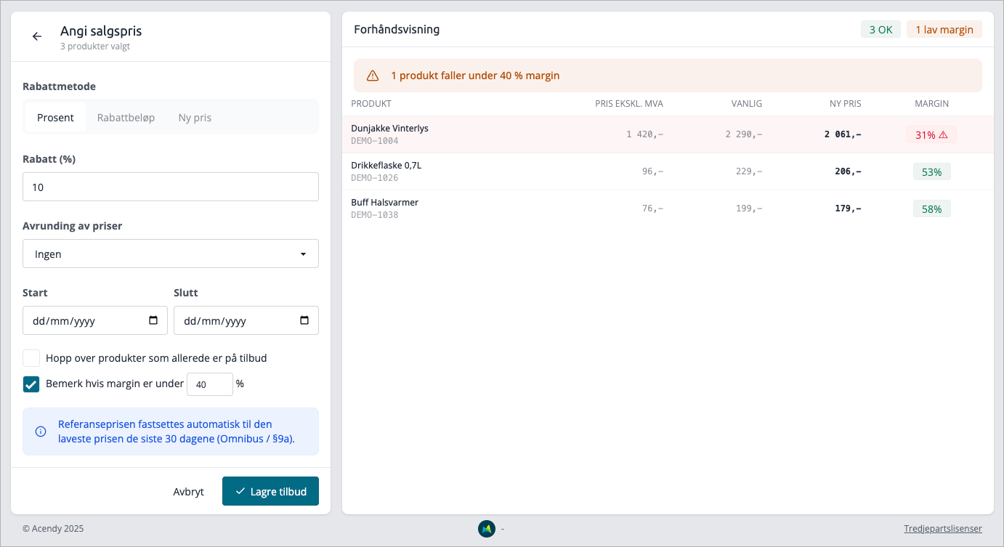This screenshot has width=1004, height=547.
Task: Select the Dunjakke Vinterlys product row
Action: pyautogui.click(x=668, y=134)
